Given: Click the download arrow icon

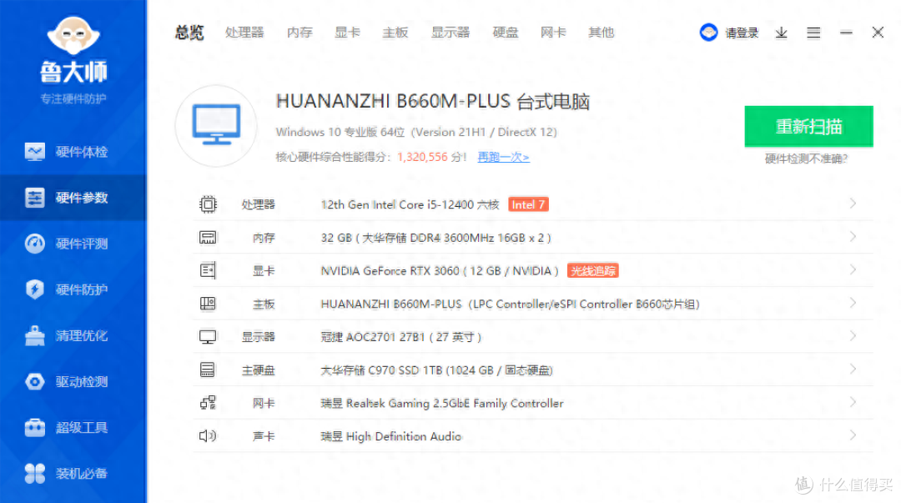Looking at the screenshot, I should point(781,33).
